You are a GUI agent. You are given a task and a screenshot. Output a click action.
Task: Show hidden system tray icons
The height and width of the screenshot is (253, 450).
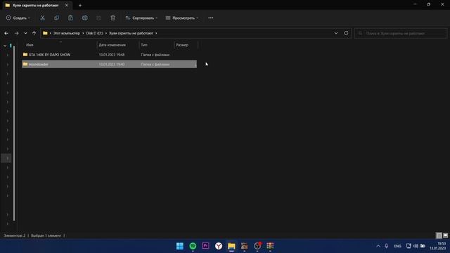(x=378, y=246)
